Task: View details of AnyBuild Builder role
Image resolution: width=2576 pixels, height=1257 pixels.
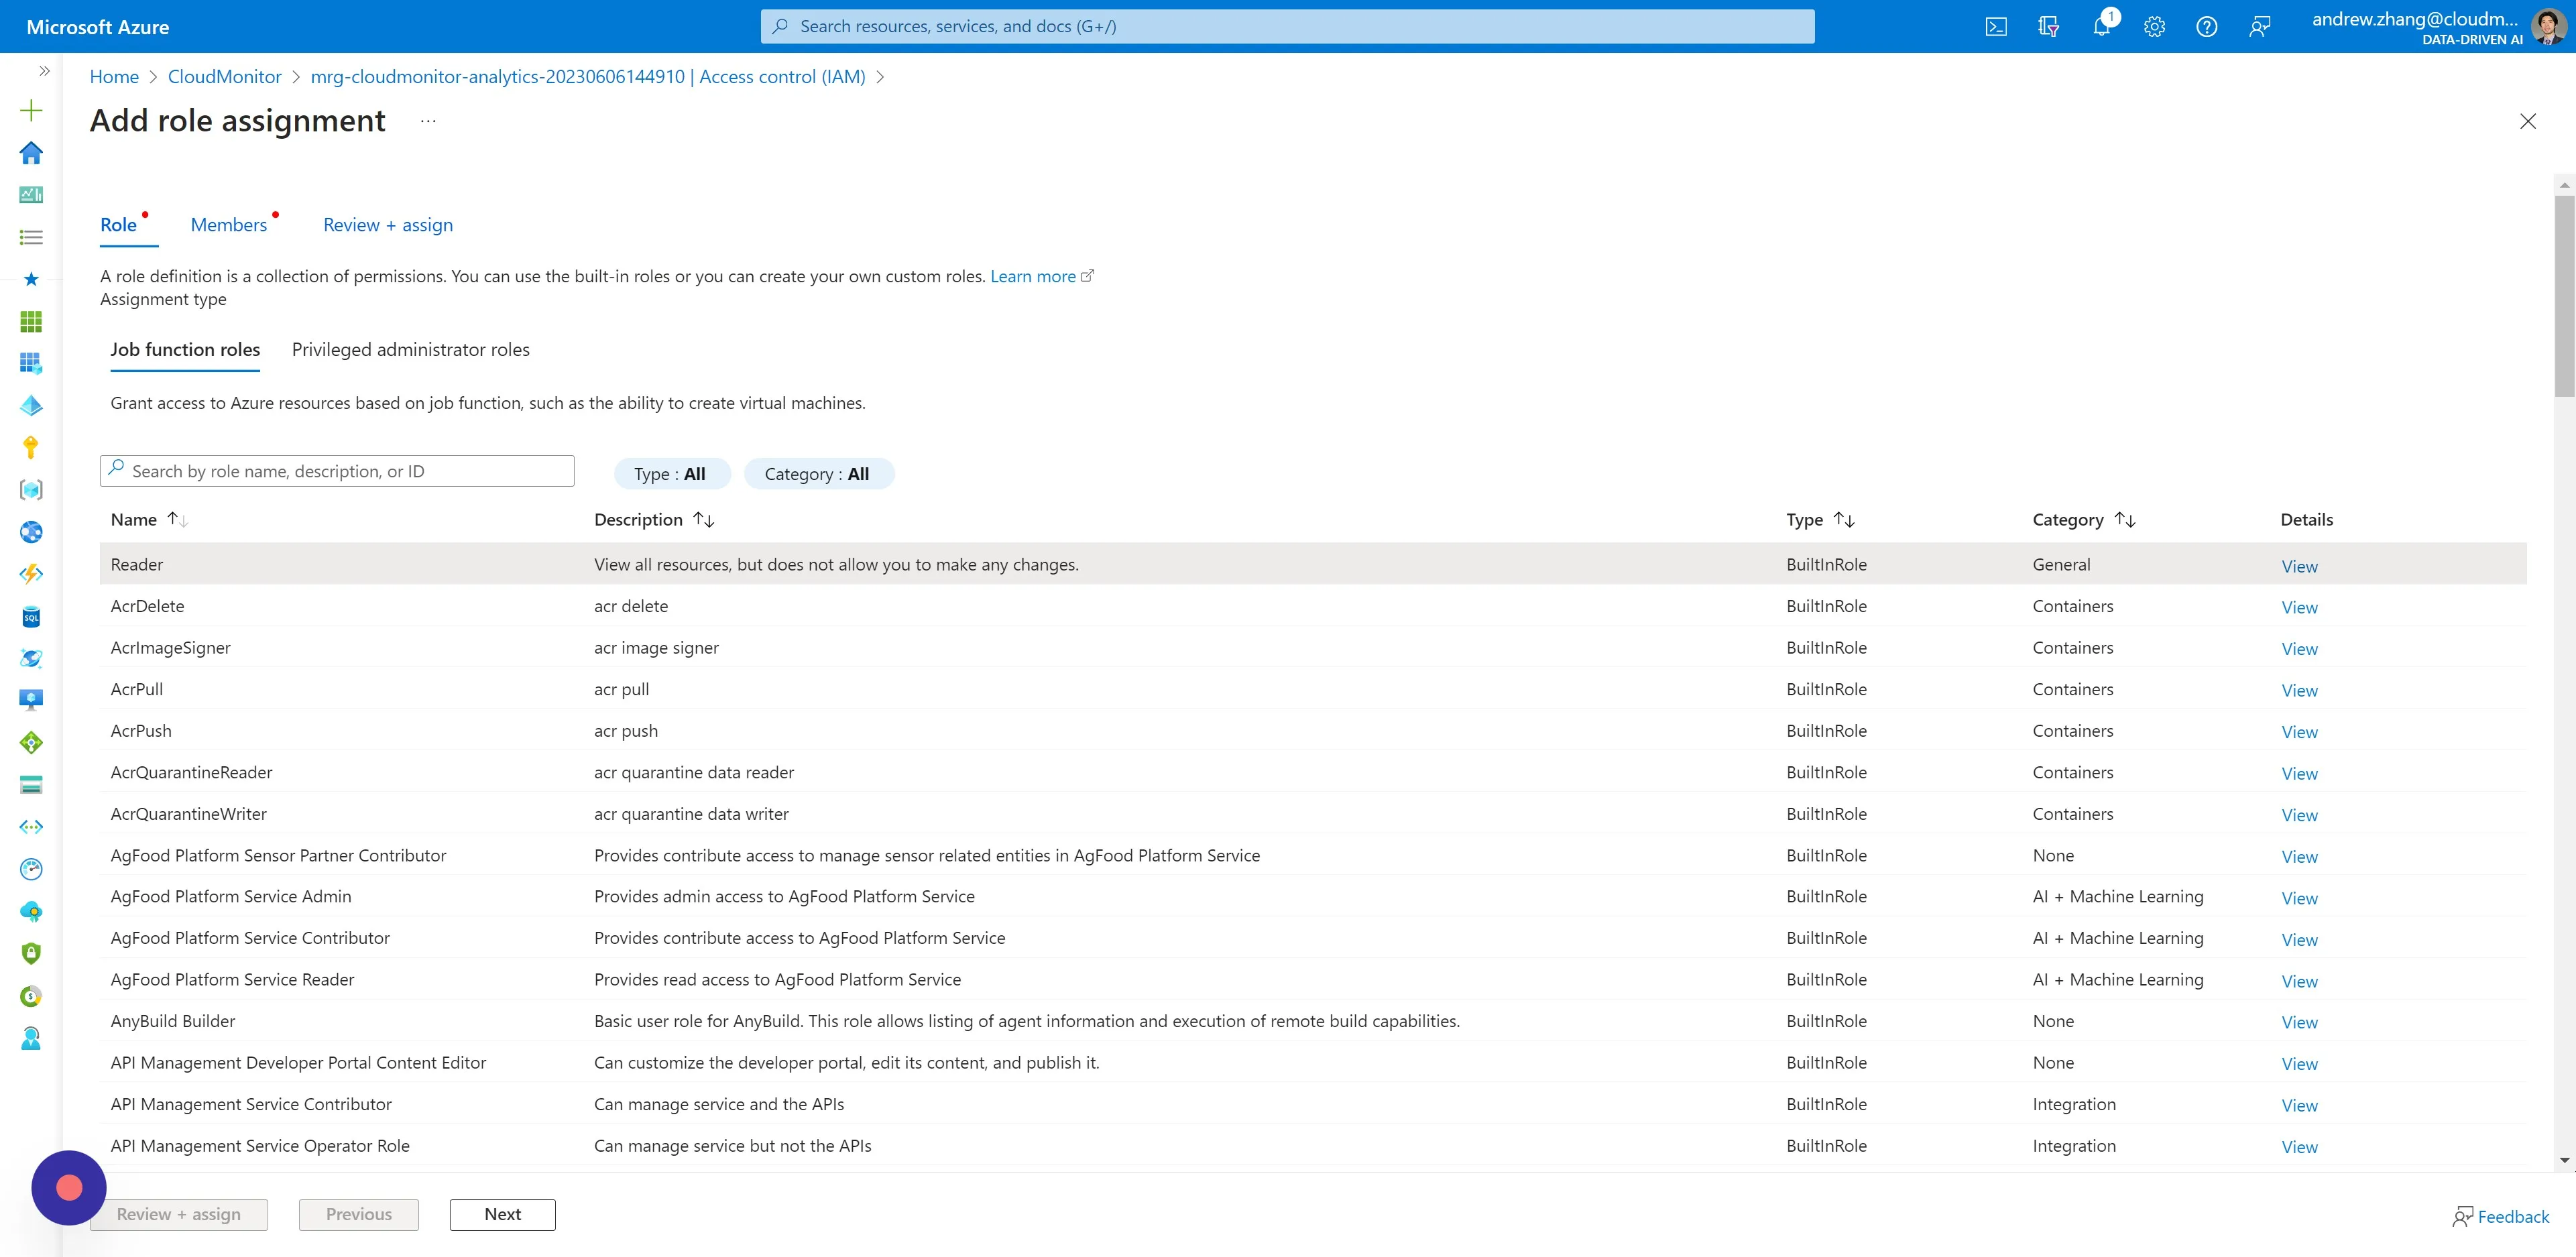Action: pyautogui.click(x=2299, y=1023)
